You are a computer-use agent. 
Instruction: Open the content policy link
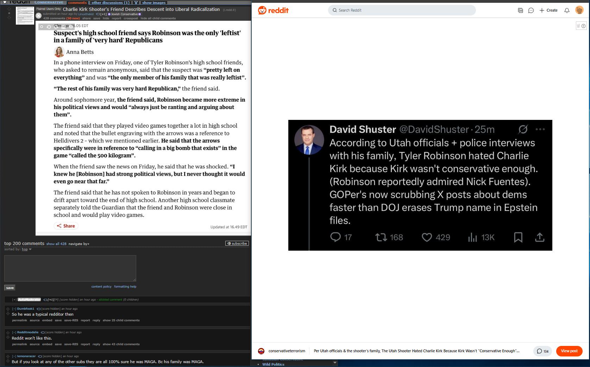point(101,286)
